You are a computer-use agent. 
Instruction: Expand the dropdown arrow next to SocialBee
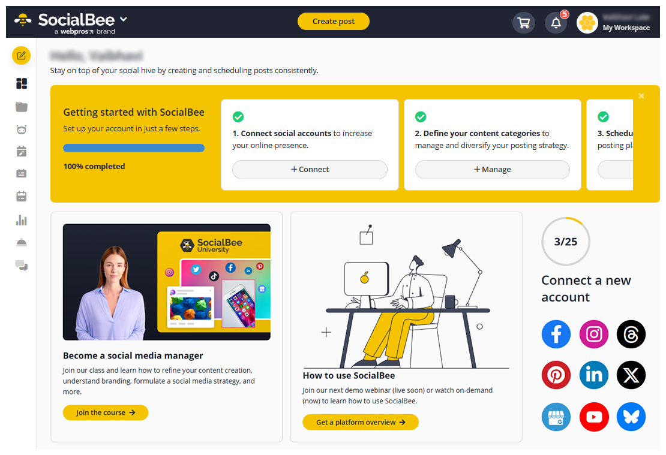tap(124, 19)
